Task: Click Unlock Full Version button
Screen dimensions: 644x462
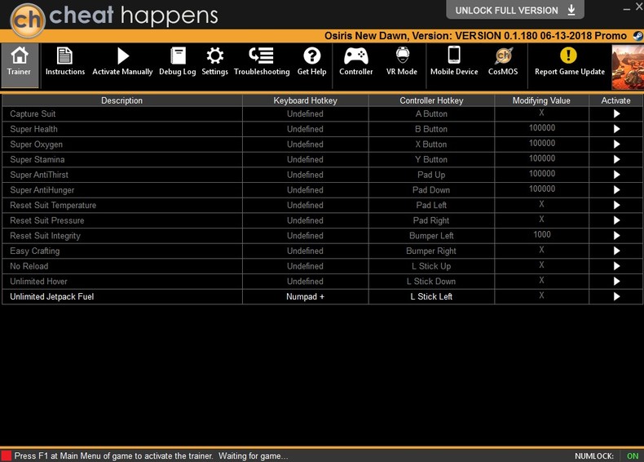Action: point(515,11)
